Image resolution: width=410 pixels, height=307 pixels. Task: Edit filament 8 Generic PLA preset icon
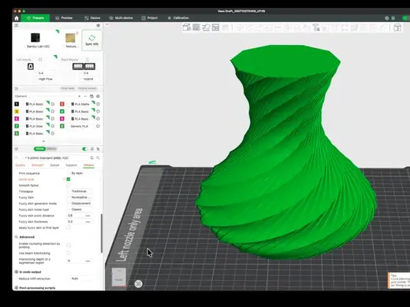98,126
